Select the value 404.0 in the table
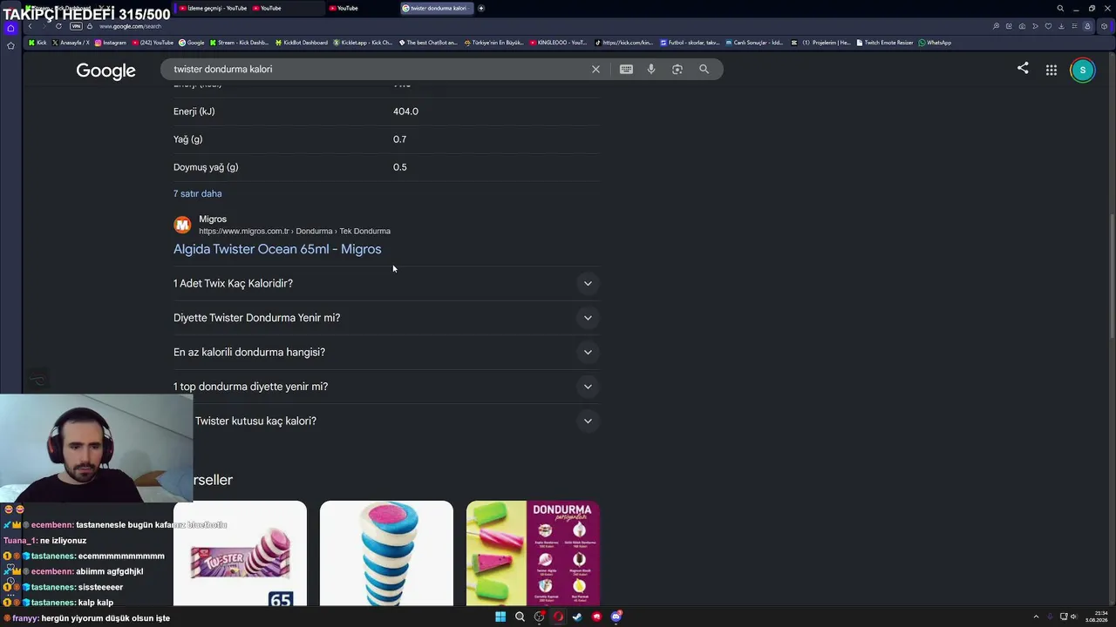The width and height of the screenshot is (1116, 627). pos(405,111)
